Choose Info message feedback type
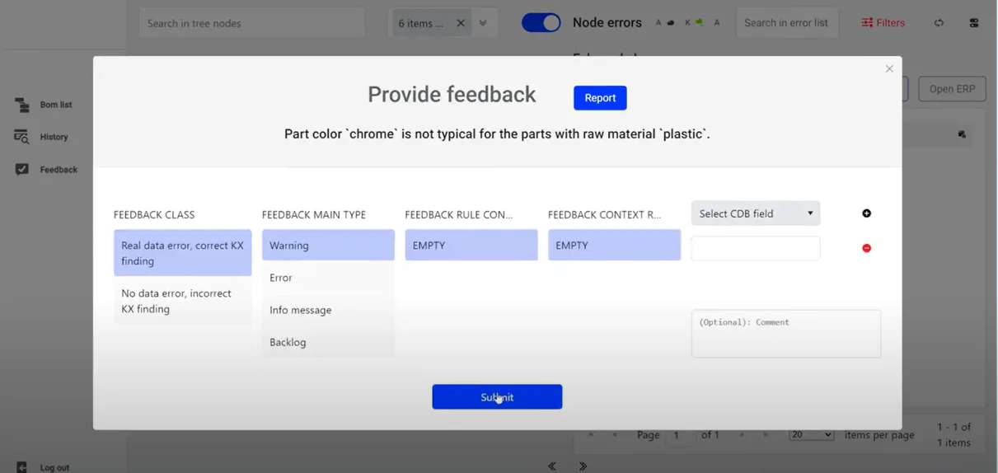Image resolution: width=998 pixels, height=473 pixels. pos(328,310)
